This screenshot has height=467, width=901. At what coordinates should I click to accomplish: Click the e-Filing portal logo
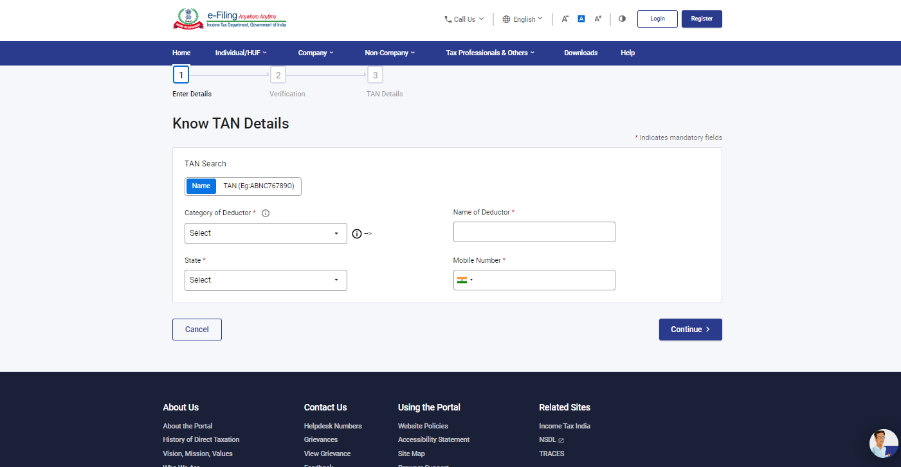pyautogui.click(x=229, y=19)
